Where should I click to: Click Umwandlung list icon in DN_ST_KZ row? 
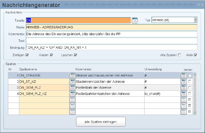coord(184,81)
